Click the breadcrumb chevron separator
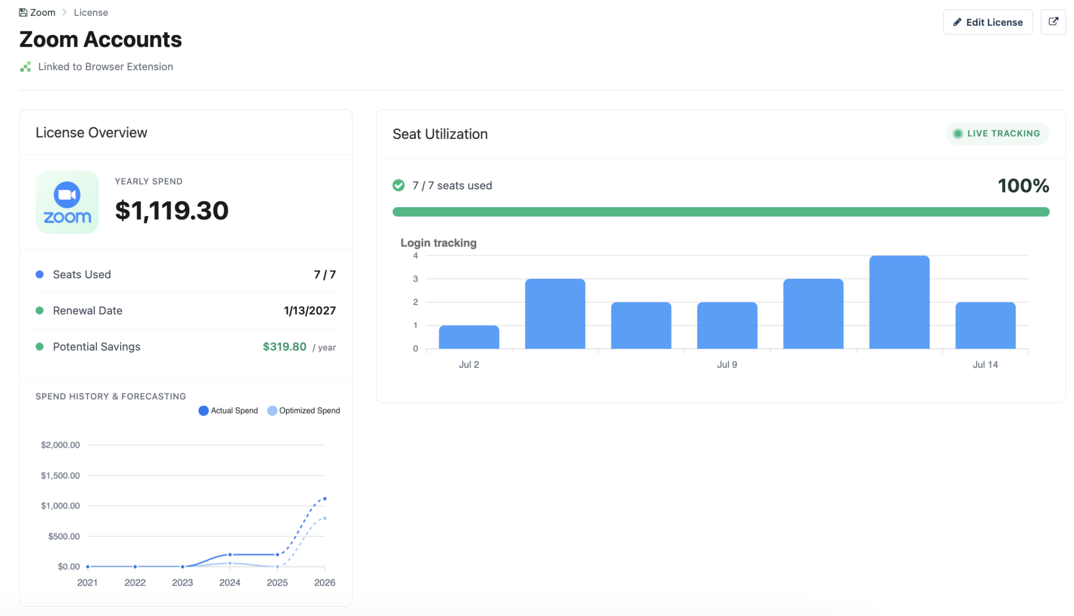This screenshot has width=1074, height=616. [x=65, y=13]
